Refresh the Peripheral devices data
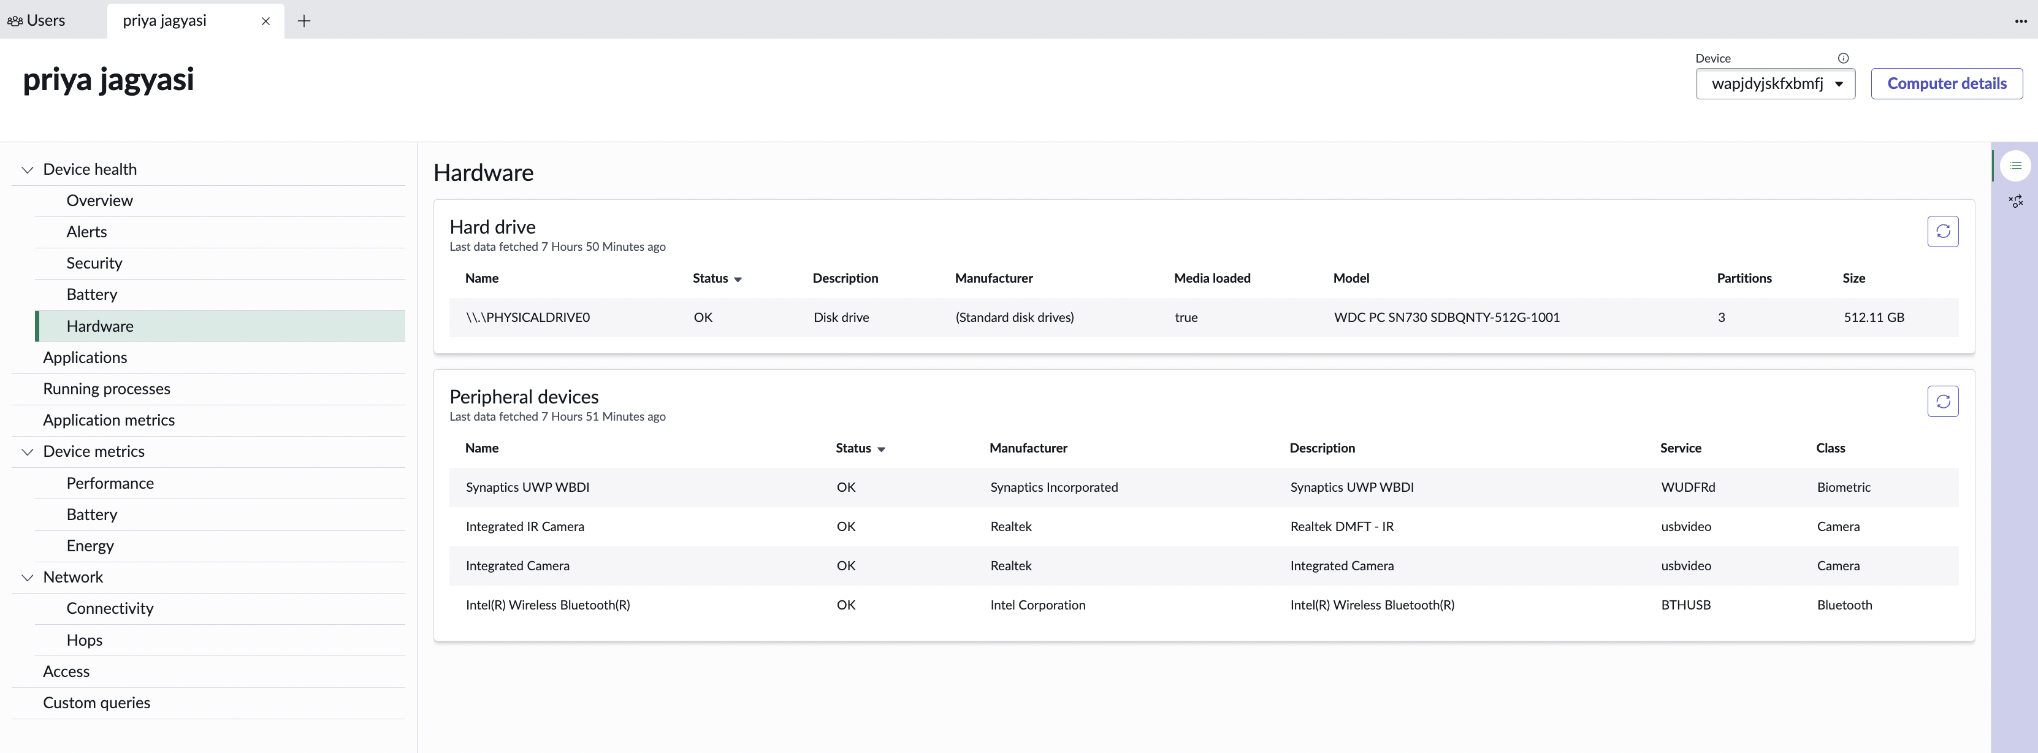The width and height of the screenshot is (2038, 753). [x=1942, y=401]
